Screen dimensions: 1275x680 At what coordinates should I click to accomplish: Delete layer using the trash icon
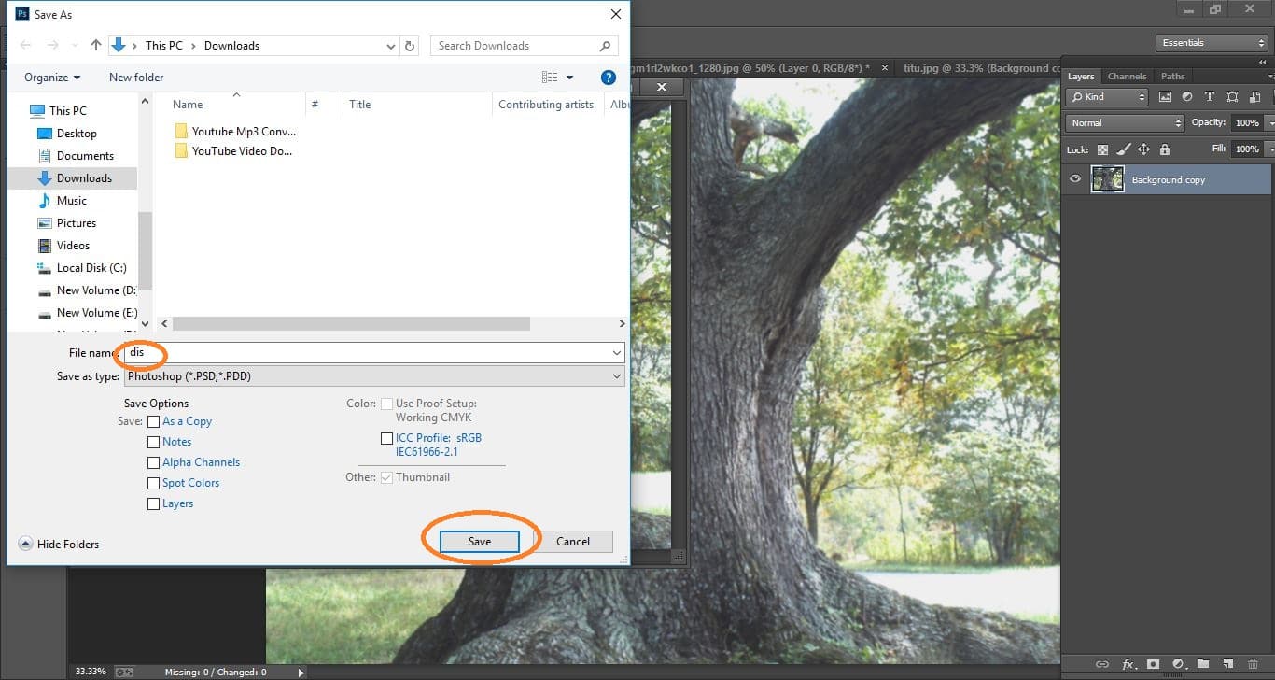coord(1253,665)
